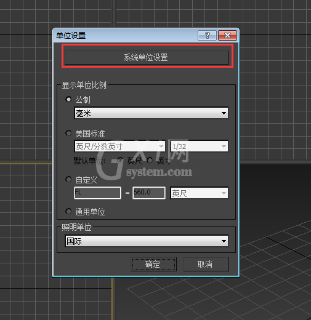This screenshot has height=320, width=311.
Task: Choose 英尺 as default unit radio
Action: pos(120,160)
